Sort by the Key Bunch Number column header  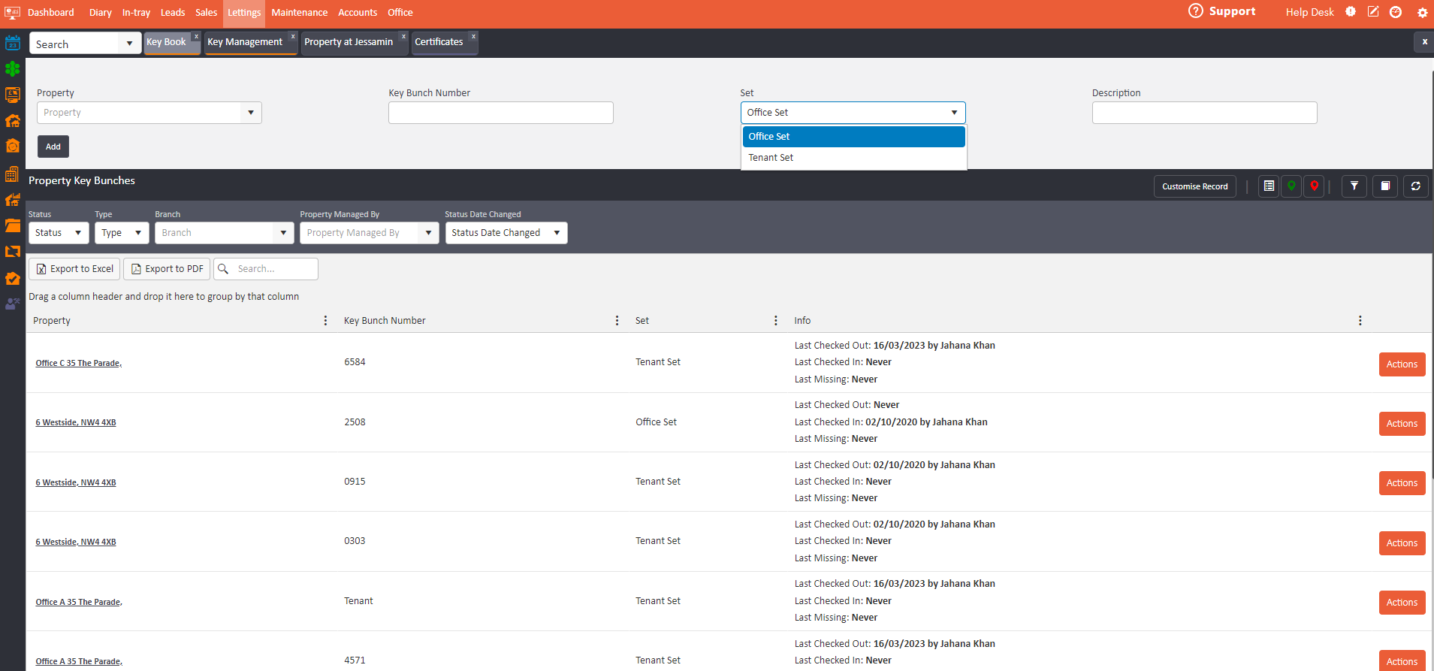pos(385,321)
